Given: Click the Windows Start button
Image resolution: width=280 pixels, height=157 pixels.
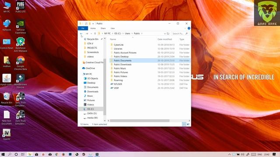Looking at the screenshot, I should (x=3, y=154).
